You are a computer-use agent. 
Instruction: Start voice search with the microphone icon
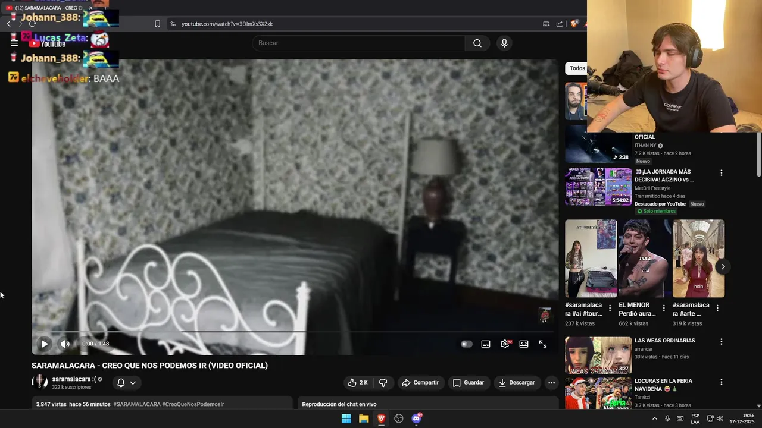pyautogui.click(x=504, y=43)
